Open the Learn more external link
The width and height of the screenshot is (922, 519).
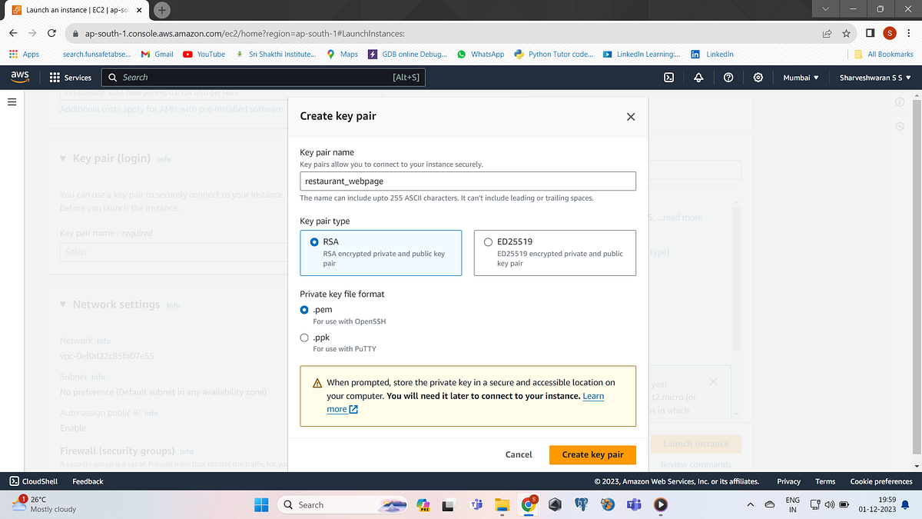coord(465,402)
